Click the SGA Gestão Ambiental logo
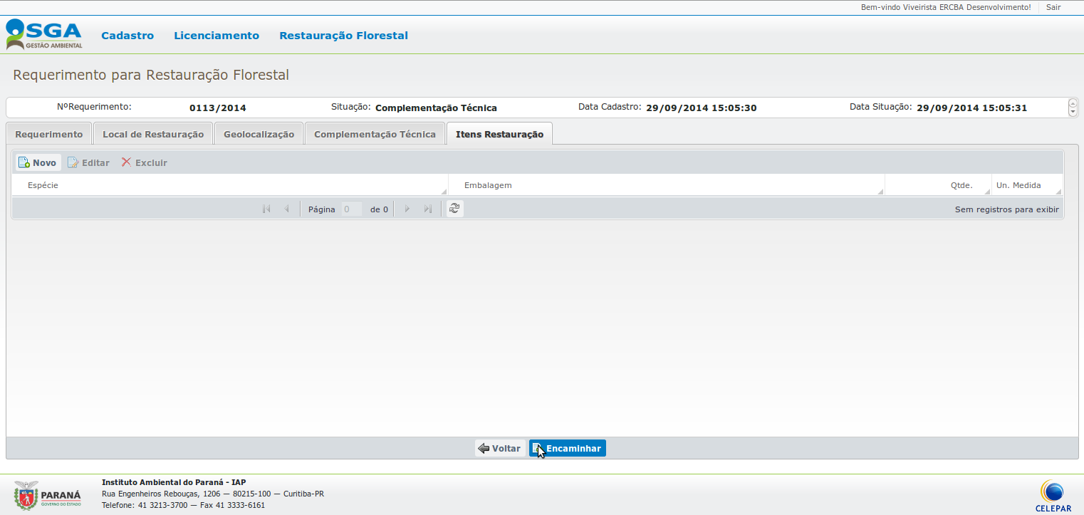1084x515 pixels. point(44,34)
